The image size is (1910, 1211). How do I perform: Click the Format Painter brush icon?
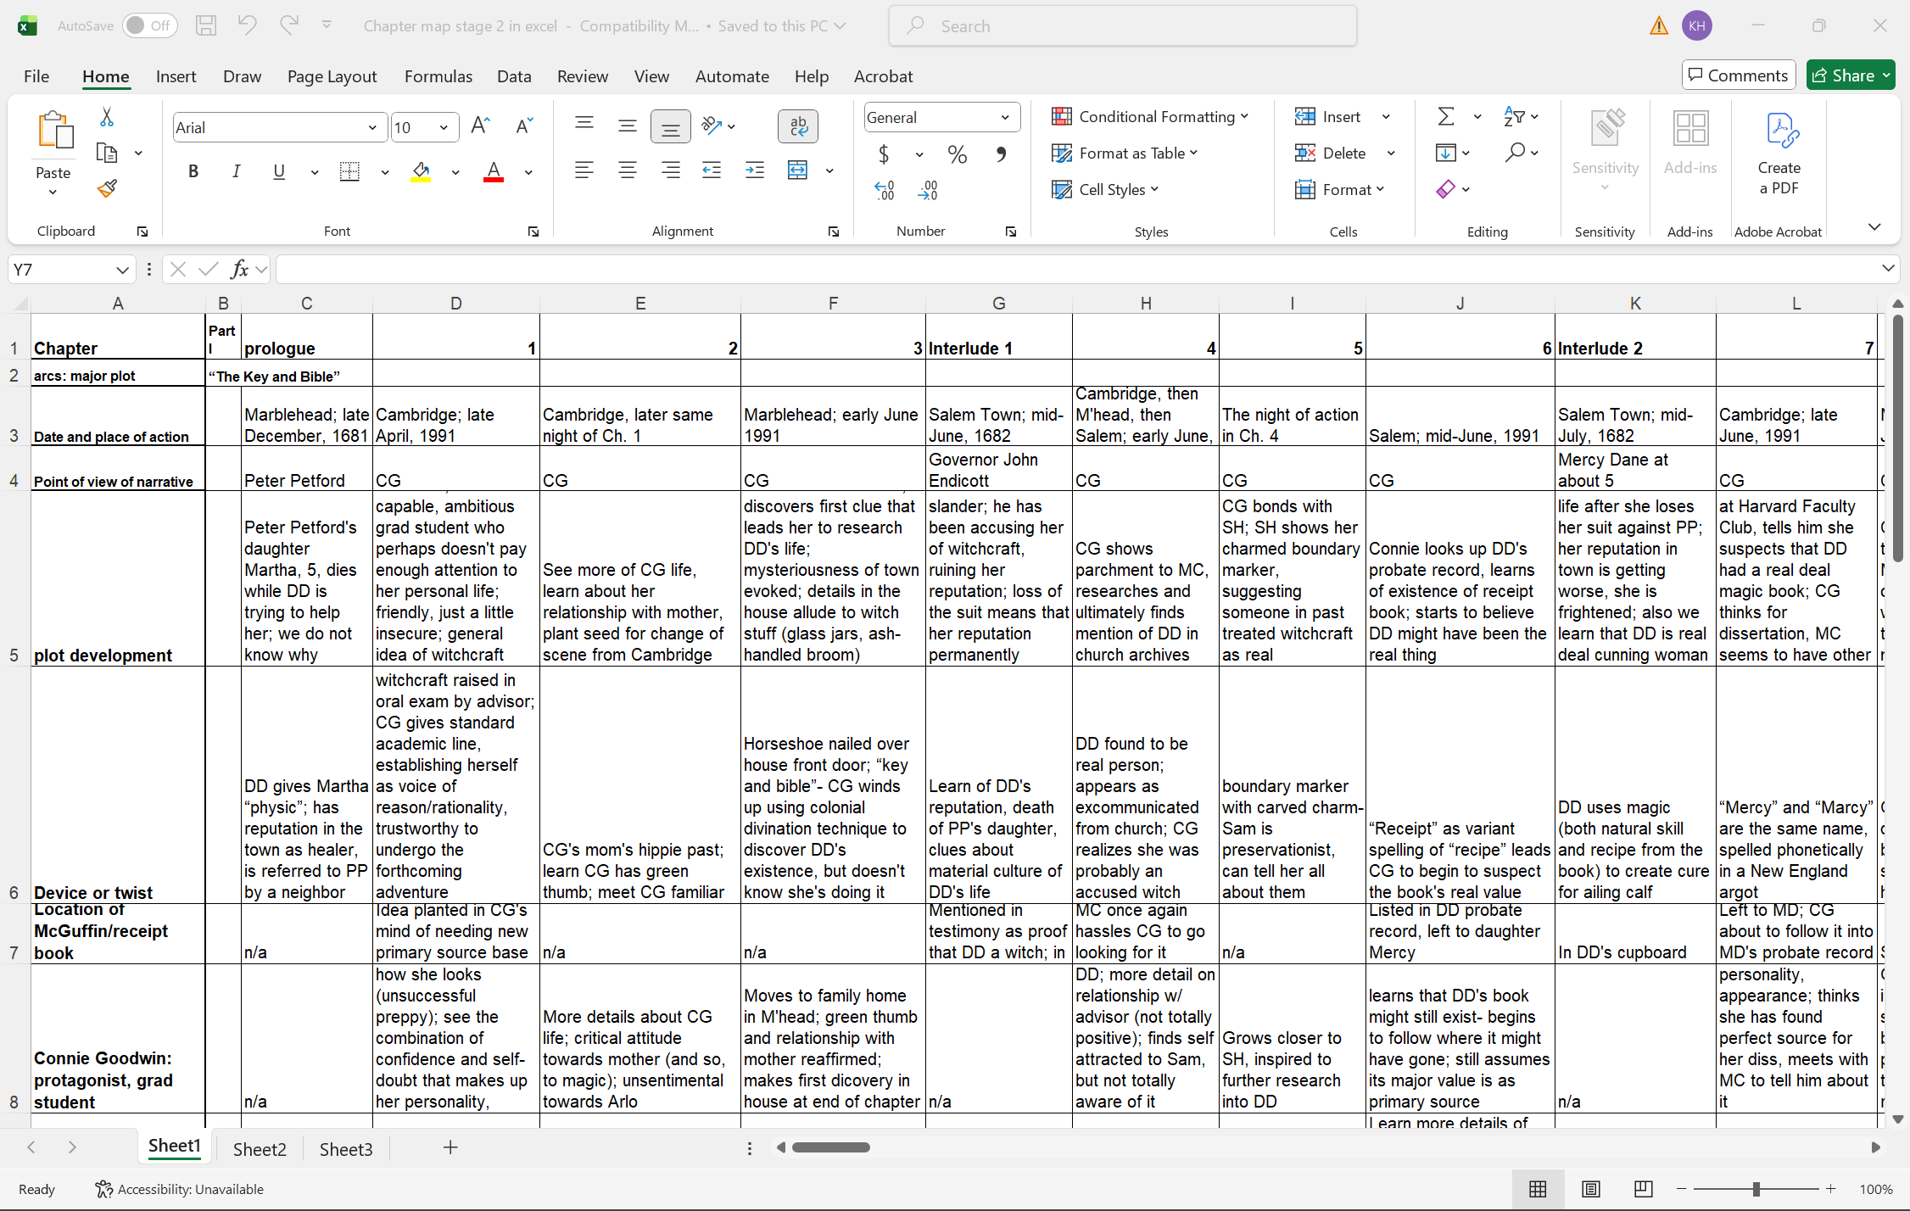(x=107, y=188)
